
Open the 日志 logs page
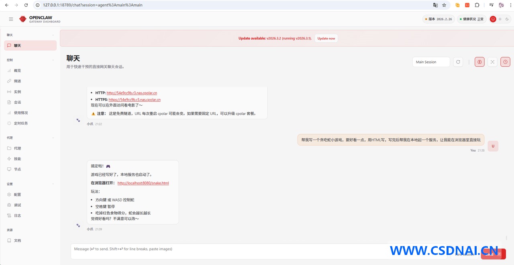[x=31, y=216]
